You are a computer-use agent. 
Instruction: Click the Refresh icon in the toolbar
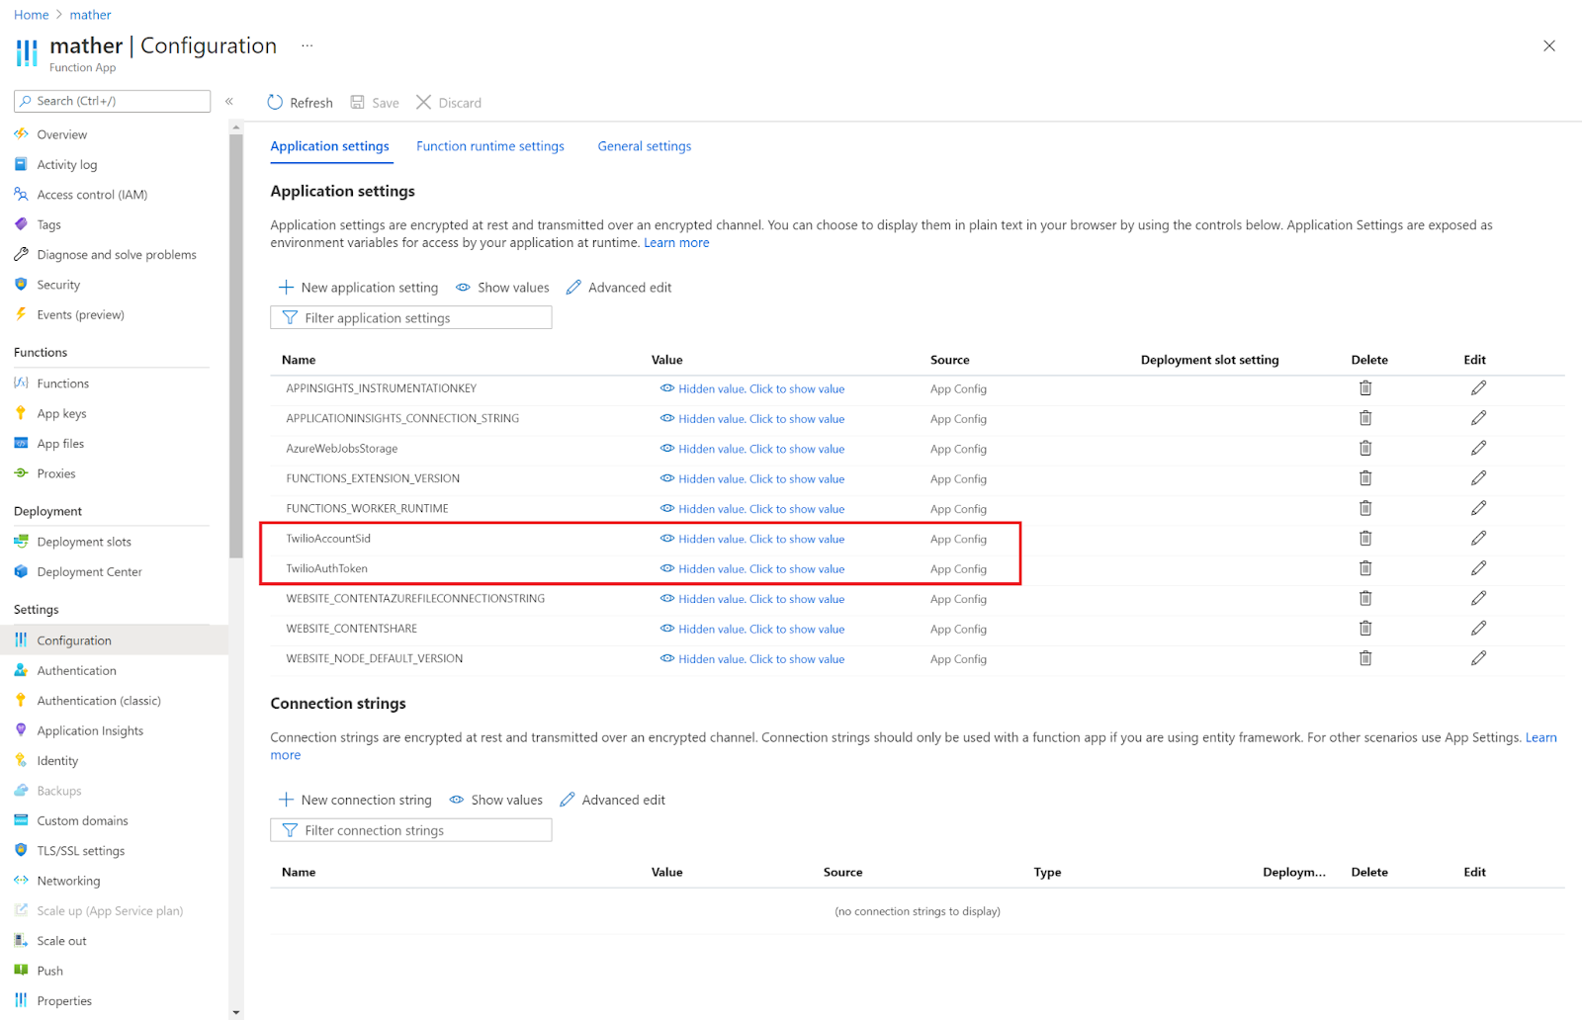tap(274, 102)
